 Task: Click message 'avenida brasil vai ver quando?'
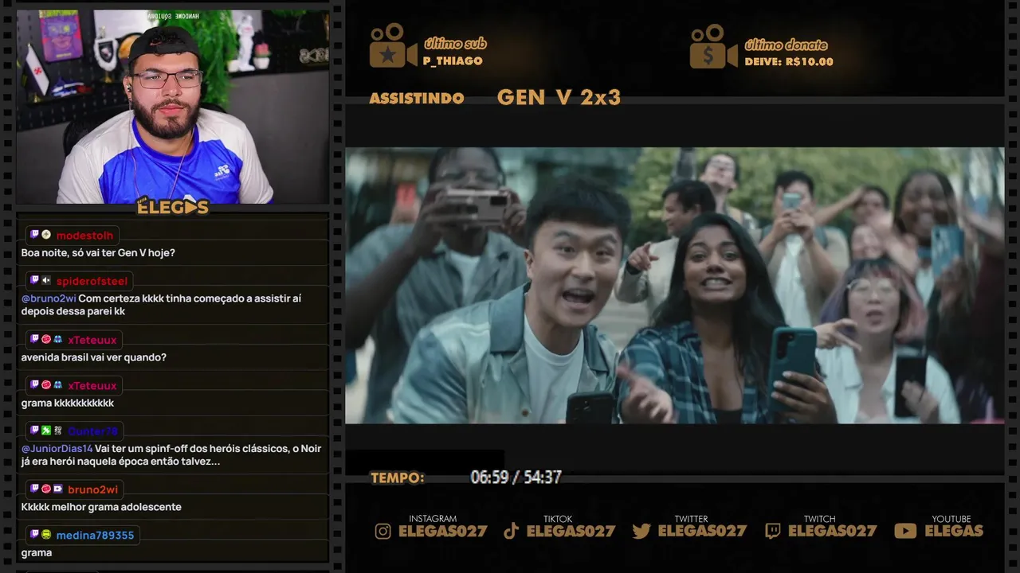[x=94, y=357]
